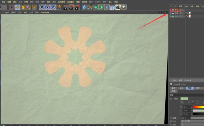Click the floor grid object icon
The image size is (204, 126).
tap(112, 7)
